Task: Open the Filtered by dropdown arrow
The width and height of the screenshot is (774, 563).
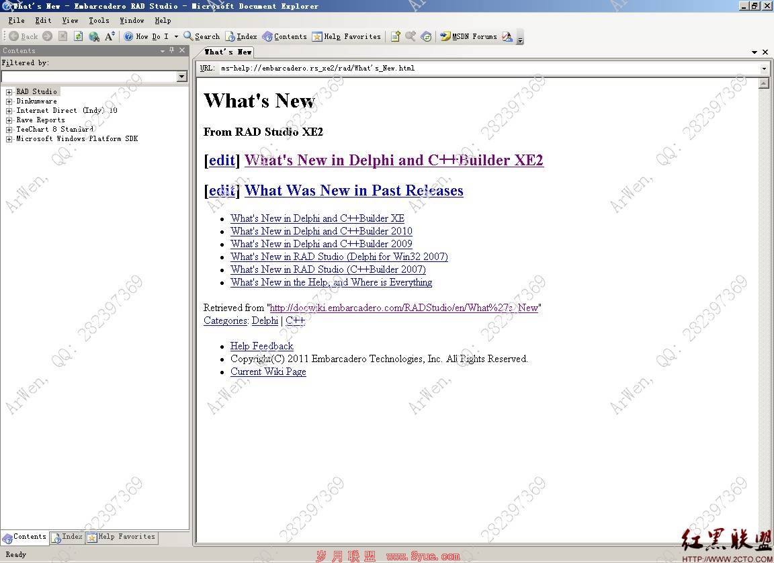Action: pyautogui.click(x=182, y=77)
